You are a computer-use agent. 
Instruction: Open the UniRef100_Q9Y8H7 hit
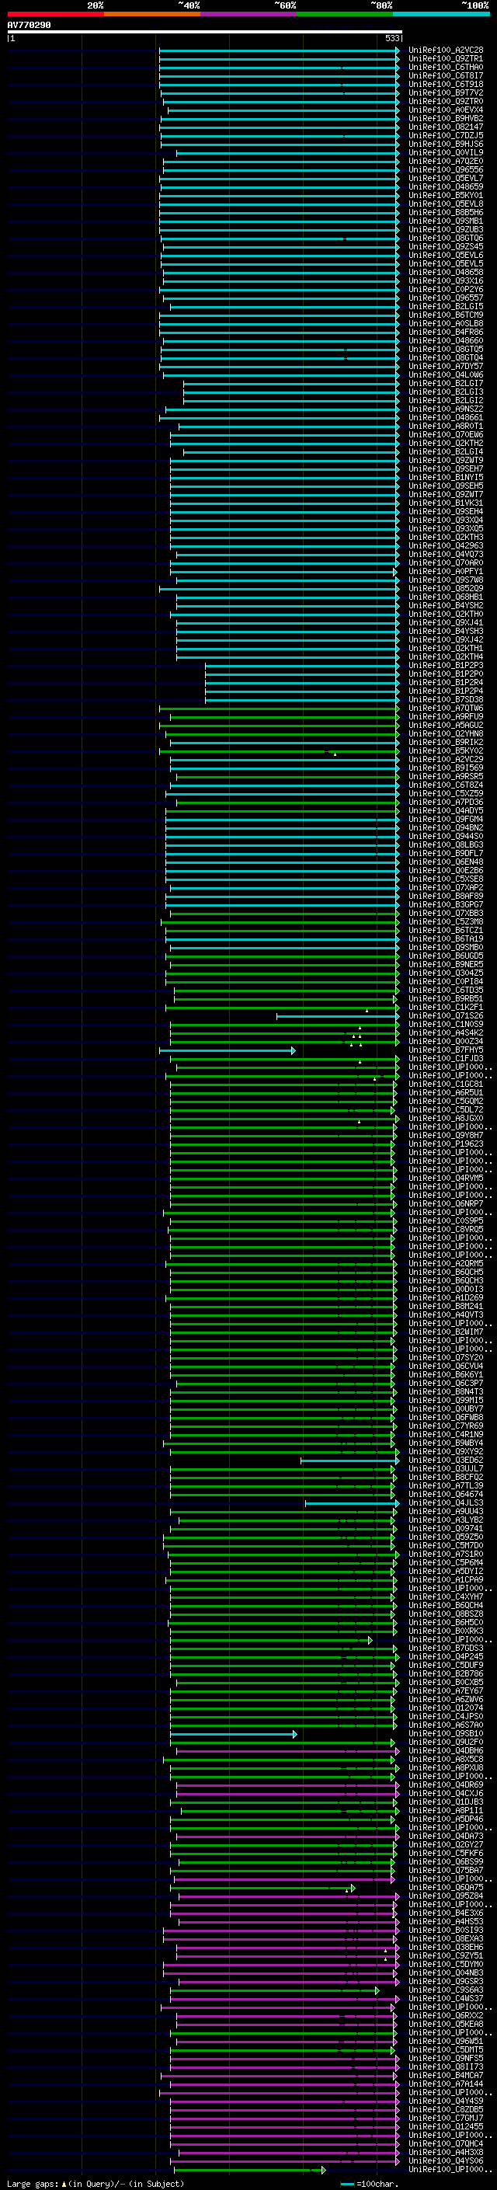point(446,1135)
